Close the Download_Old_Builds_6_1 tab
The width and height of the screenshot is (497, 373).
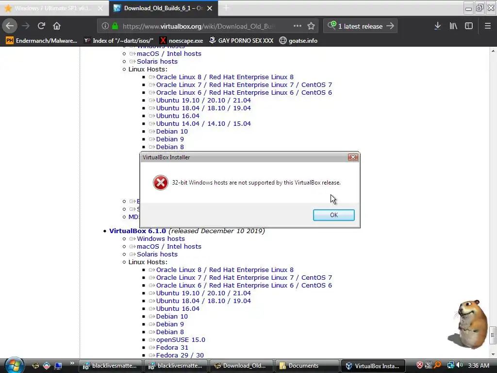coord(210,8)
